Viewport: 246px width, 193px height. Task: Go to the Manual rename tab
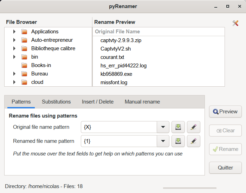point(142,102)
